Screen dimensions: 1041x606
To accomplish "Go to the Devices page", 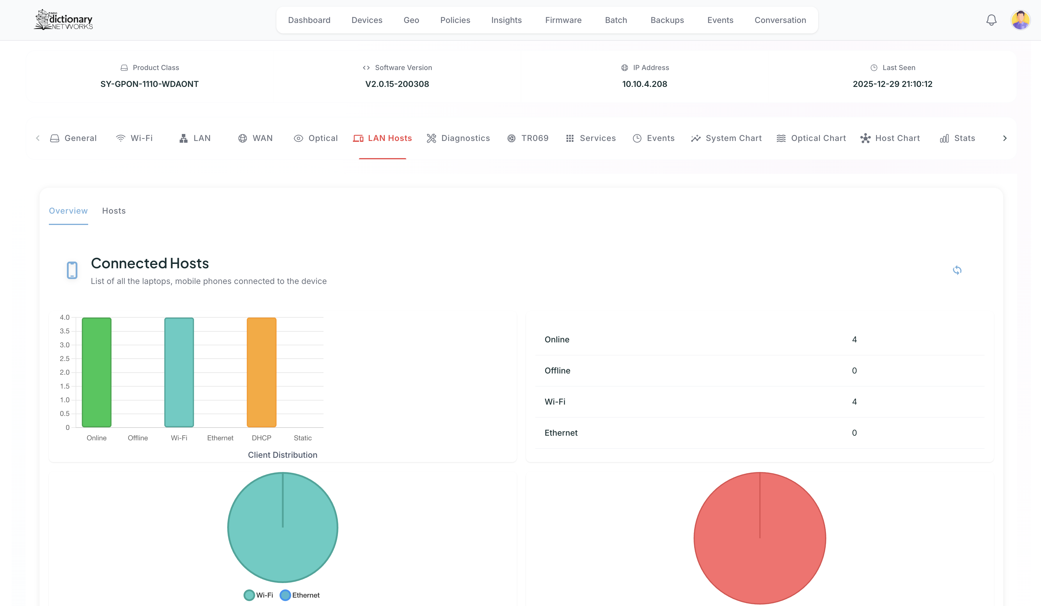I will point(367,20).
